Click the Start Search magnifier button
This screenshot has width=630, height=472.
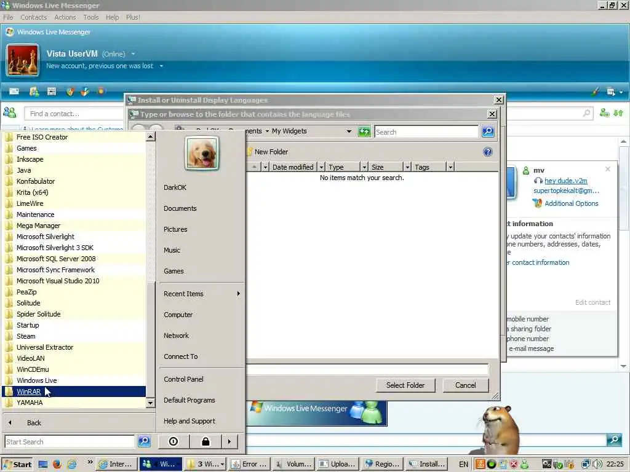[x=144, y=441]
